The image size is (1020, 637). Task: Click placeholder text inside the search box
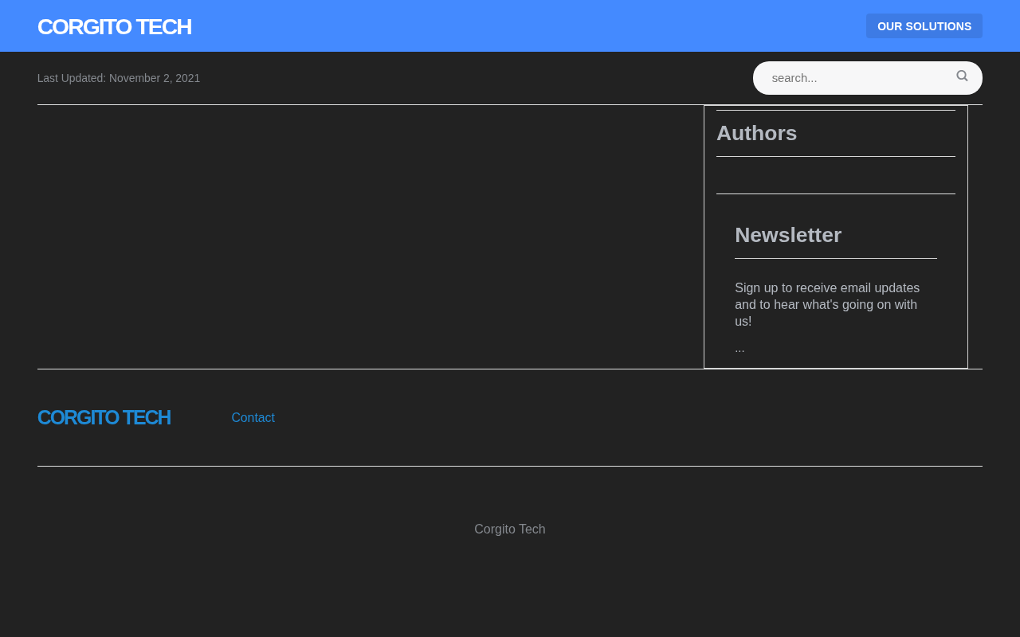[x=794, y=78]
